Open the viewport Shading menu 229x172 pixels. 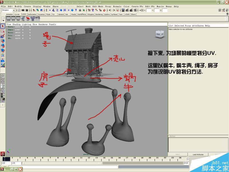[17, 24]
